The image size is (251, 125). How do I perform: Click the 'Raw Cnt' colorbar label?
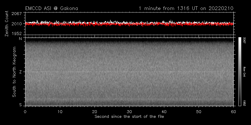pos(245,72)
